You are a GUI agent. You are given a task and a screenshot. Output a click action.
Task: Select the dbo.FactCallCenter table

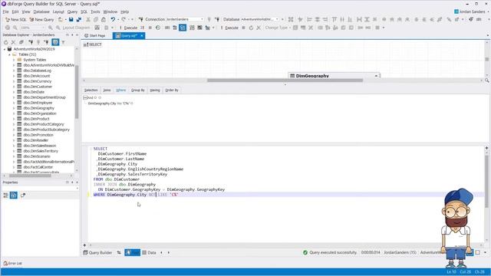(38, 167)
